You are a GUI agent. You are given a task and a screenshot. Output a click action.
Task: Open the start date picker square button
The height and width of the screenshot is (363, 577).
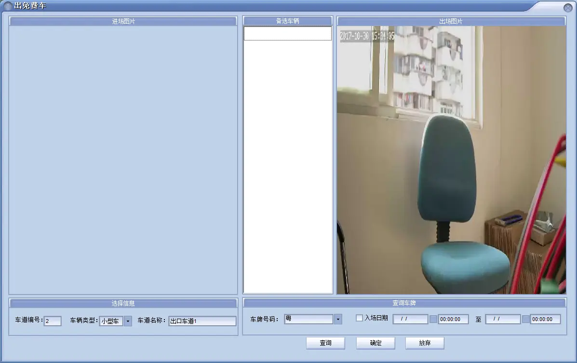(433, 319)
